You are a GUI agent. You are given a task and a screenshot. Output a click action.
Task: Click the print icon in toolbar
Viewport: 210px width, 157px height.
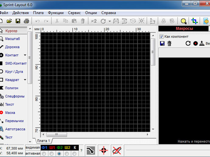coord(26,21)
